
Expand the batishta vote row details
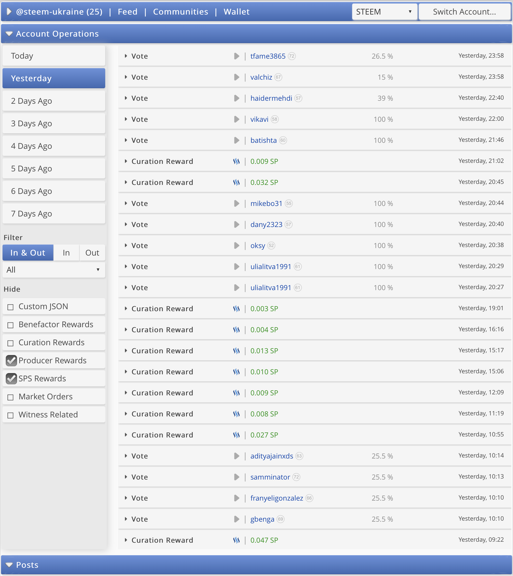click(x=126, y=140)
